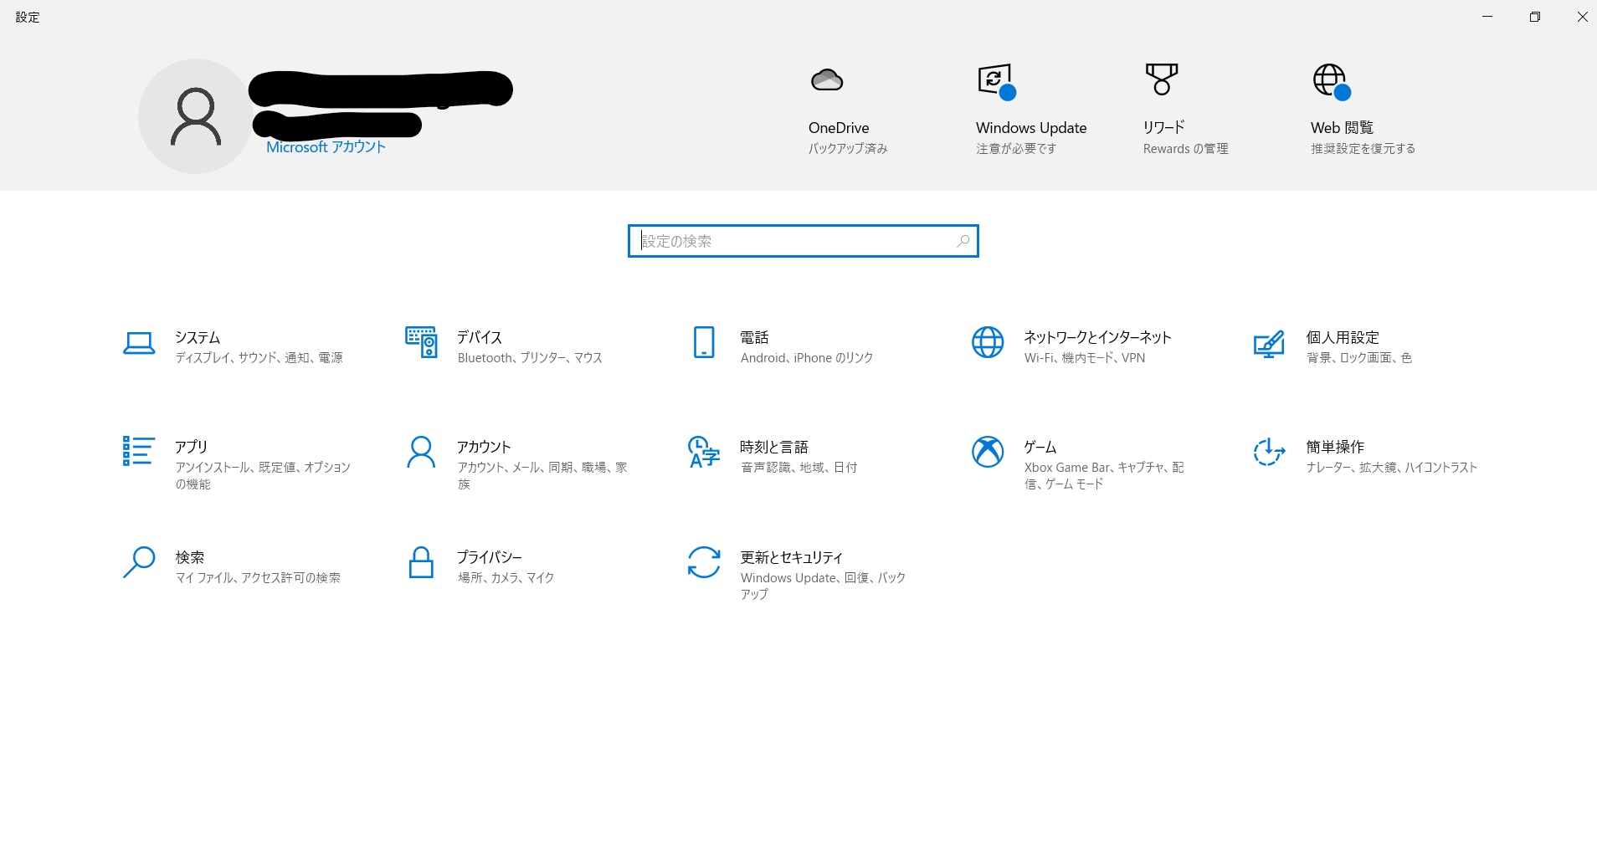Click the OneDrive cloud icon
The height and width of the screenshot is (850, 1597).
click(x=827, y=80)
